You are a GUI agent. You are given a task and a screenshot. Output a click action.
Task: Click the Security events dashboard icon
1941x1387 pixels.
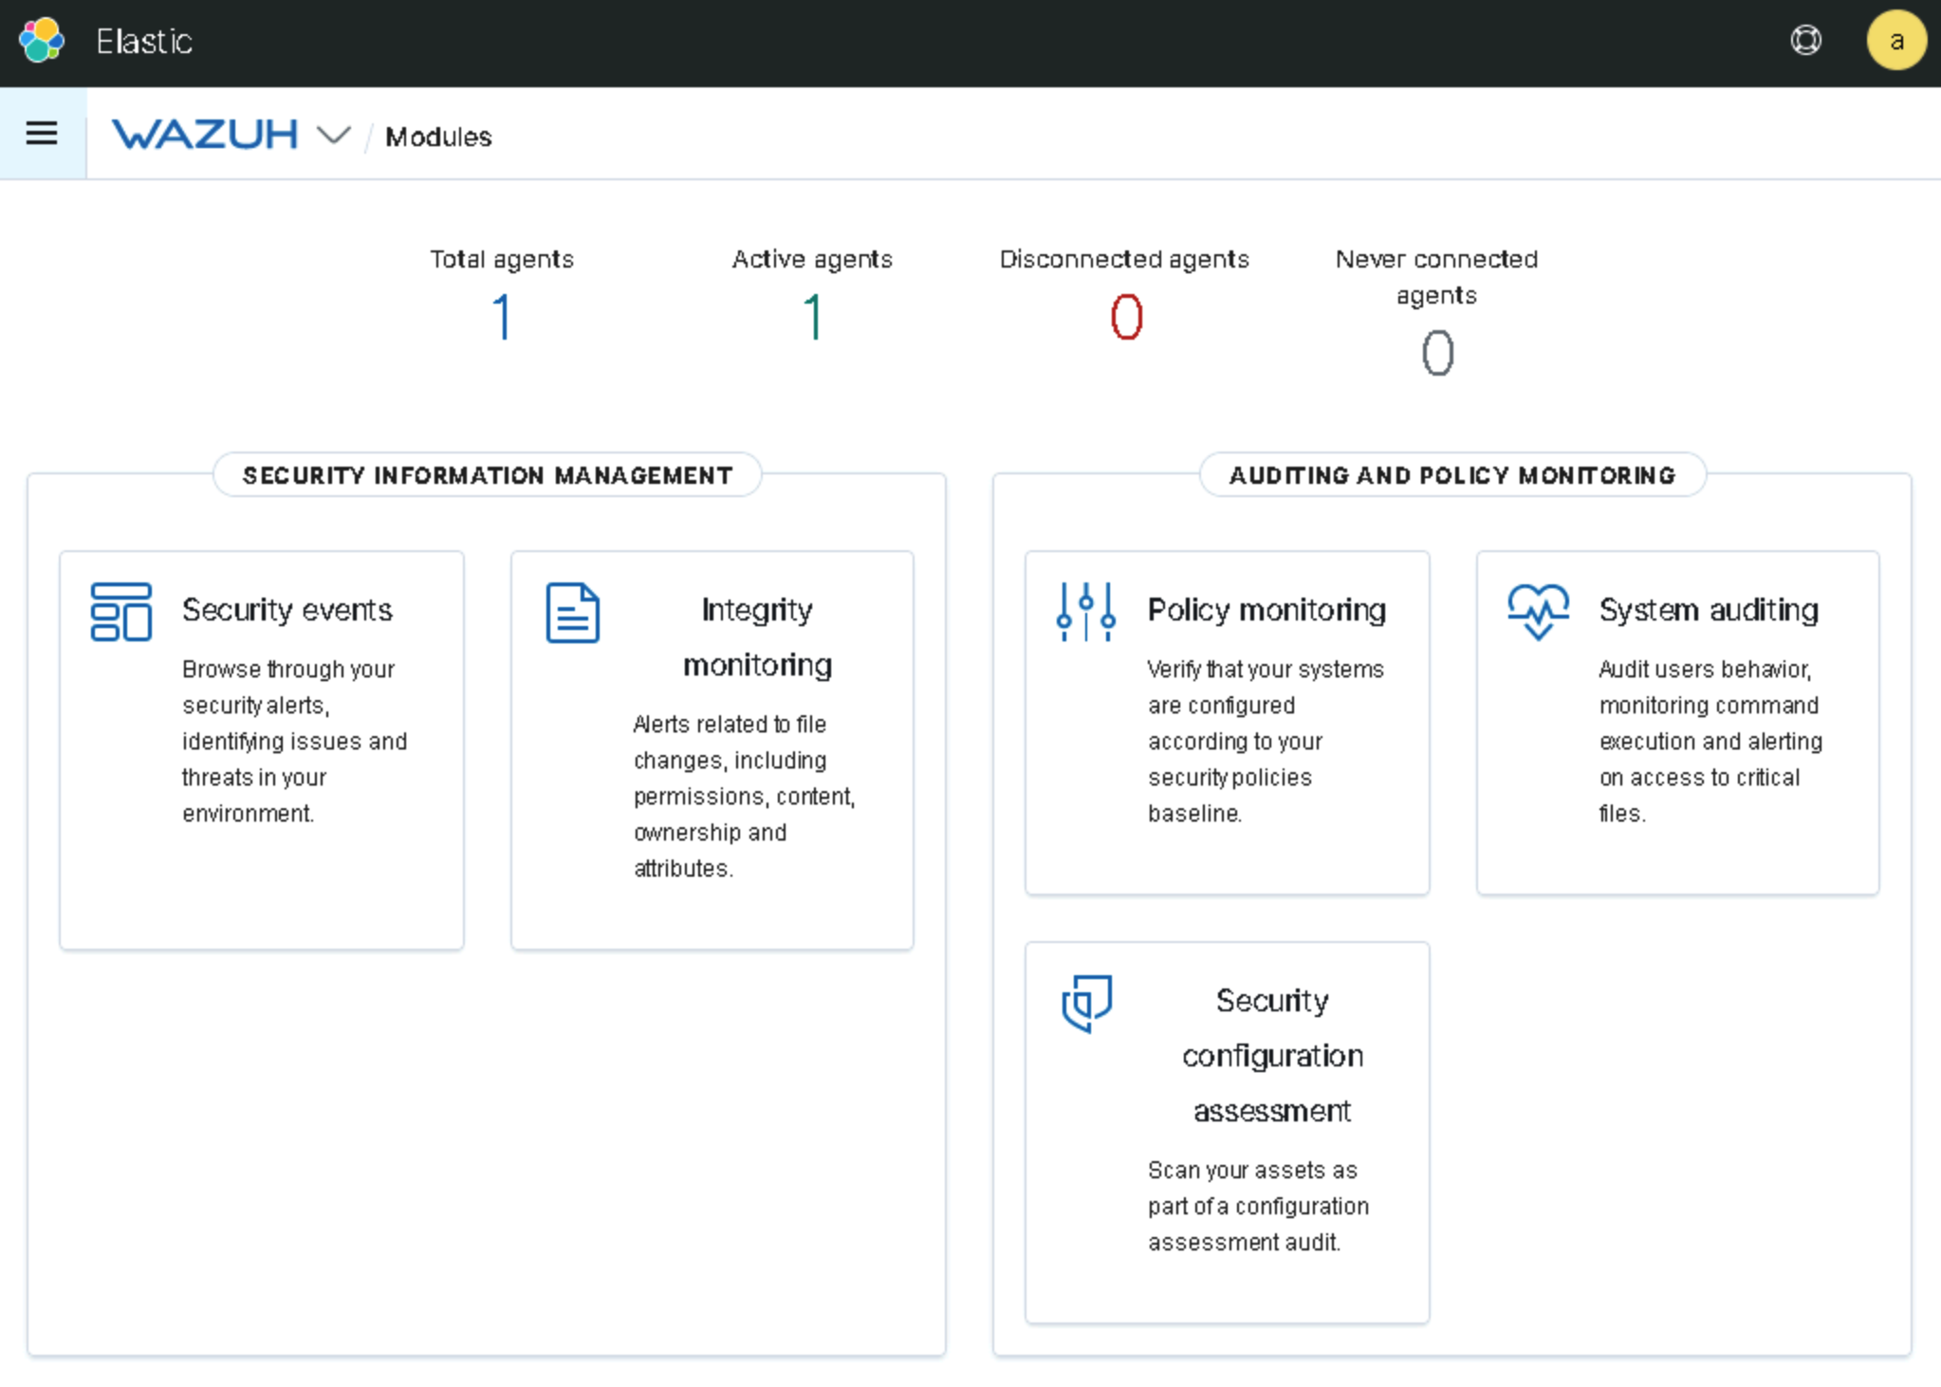click(x=120, y=612)
